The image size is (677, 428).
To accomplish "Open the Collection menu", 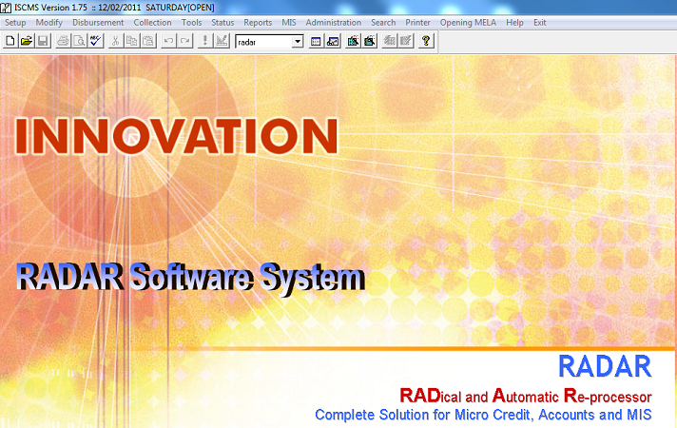I will pos(152,22).
